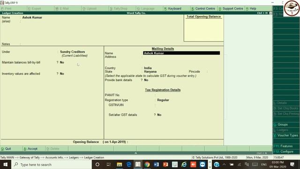
Task: Toggle Inventory values are affected value
Action: pos(62,74)
